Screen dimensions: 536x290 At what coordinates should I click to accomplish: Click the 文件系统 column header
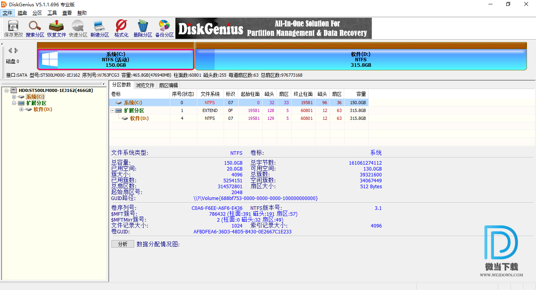(210, 94)
